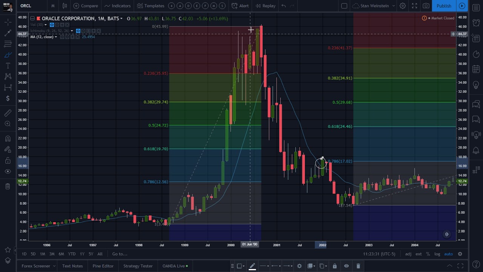Expand the Oracle Corporation symbol legend dropdown
The image size is (483, 272).
(121, 19)
